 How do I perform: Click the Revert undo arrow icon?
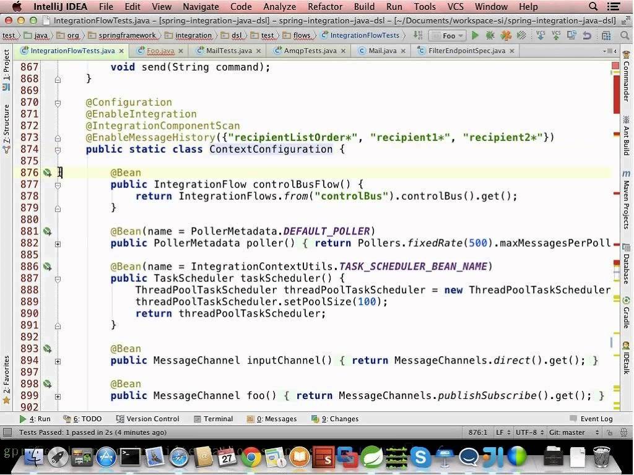[x=587, y=35]
